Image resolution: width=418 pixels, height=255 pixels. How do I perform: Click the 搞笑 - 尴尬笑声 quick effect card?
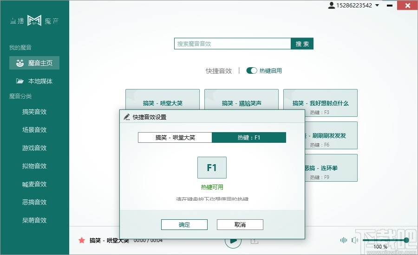(242, 100)
